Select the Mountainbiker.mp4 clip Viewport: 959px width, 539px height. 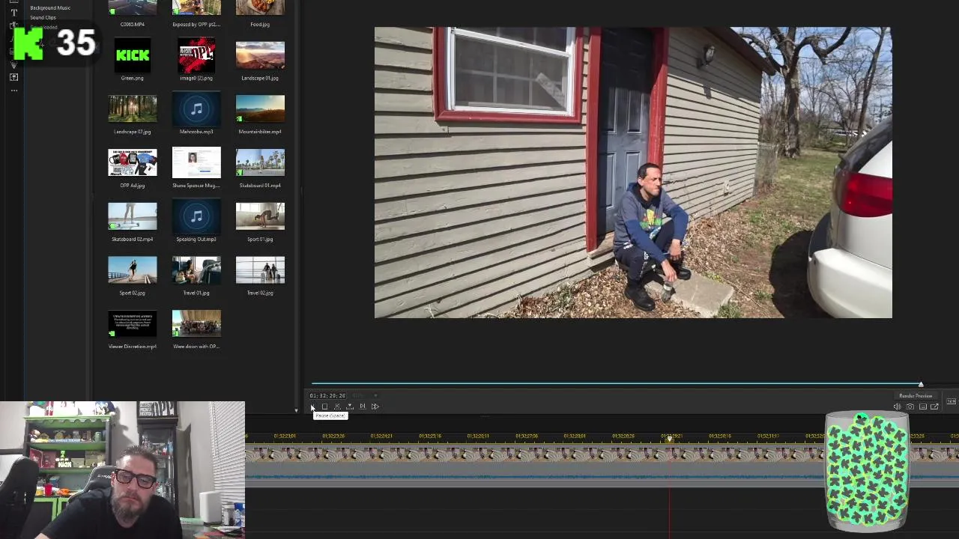pyautogui.click(x=260, y=109)
